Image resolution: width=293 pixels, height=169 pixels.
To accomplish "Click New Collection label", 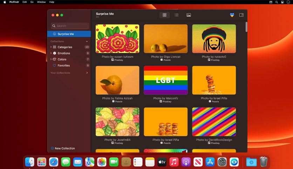I will click(x=64, y=148).
